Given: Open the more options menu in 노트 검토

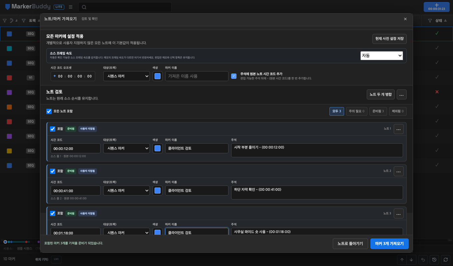Looking at the screenshot, I should point(402,94).
